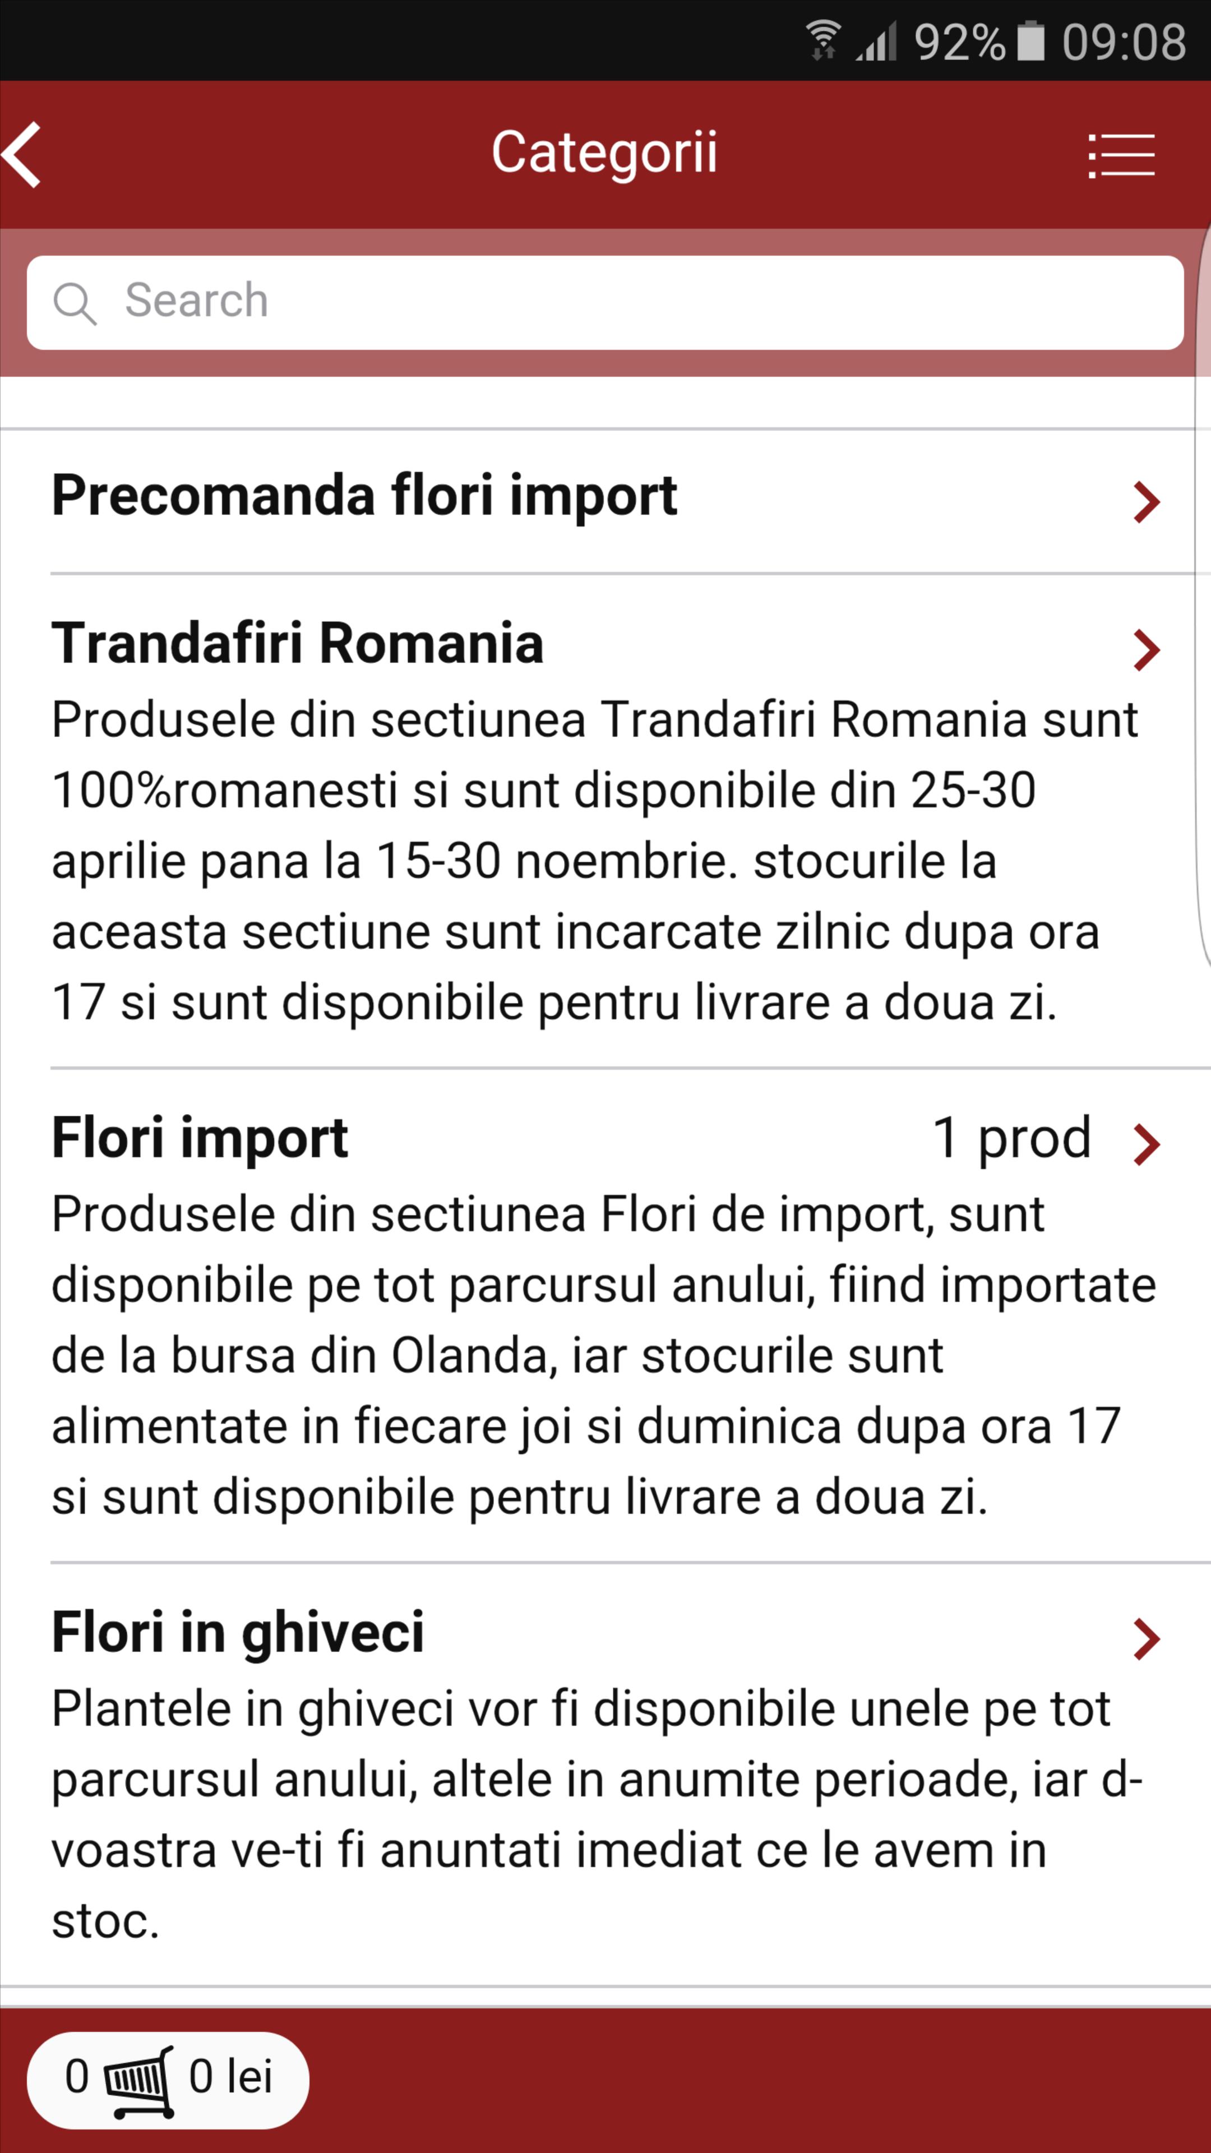Click the Search input field
Screen dimensions: 1211x2153
coord(605,303)
